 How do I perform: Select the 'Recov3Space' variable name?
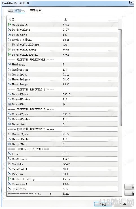(x=20, y=134)
